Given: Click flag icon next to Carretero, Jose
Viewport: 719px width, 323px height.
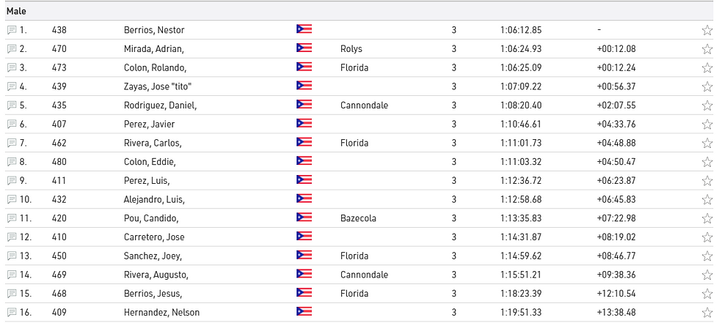Looking at the screenshot, I should click(304, 237).
